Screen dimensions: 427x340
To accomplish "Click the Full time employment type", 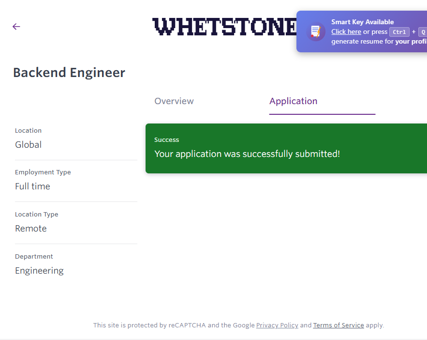I will pos(32,186).
